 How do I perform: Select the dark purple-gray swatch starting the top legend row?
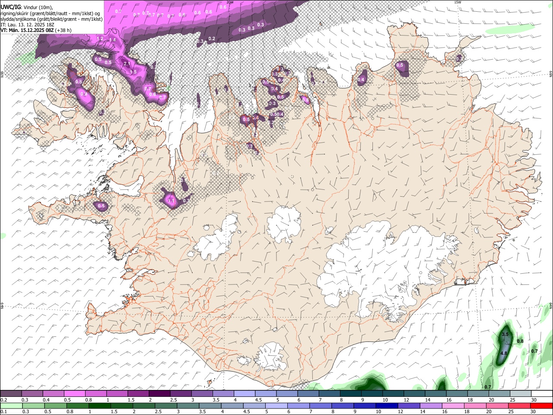11,393
